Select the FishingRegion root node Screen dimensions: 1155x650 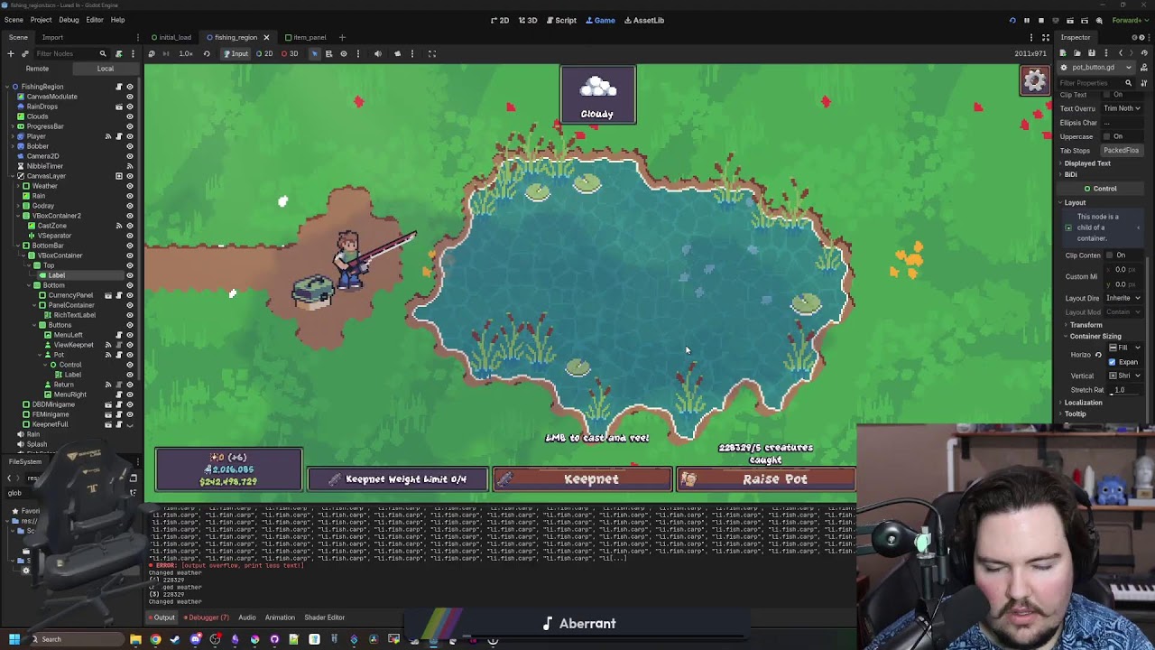42,87
